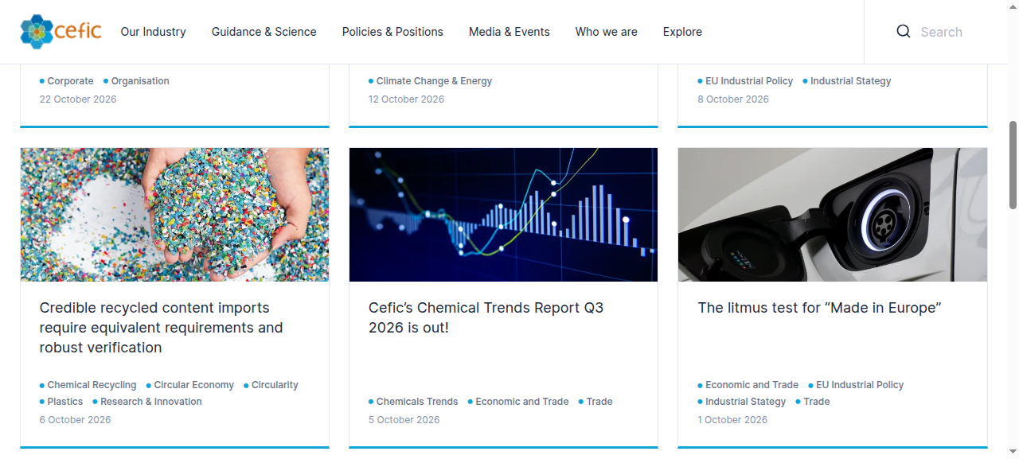Open the Credible recycled content imports article
This screenshot has height=459, width=1019.
point(162,328)
